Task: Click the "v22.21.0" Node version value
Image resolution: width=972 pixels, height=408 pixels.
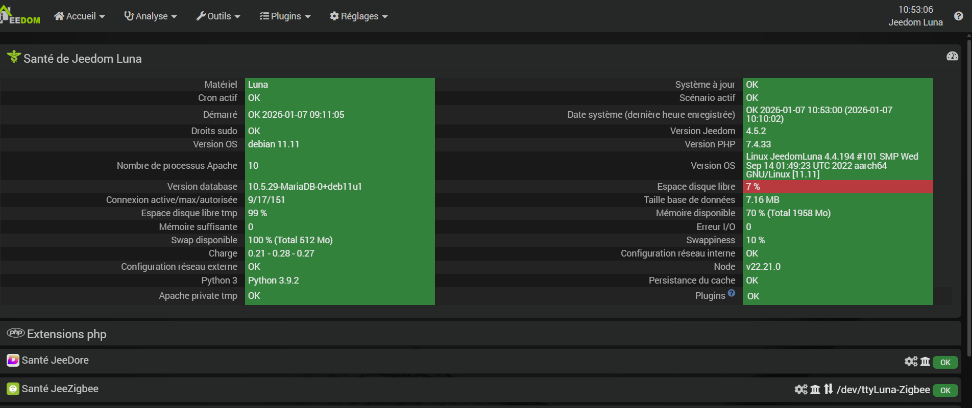Action: click(x=763, y=267)
